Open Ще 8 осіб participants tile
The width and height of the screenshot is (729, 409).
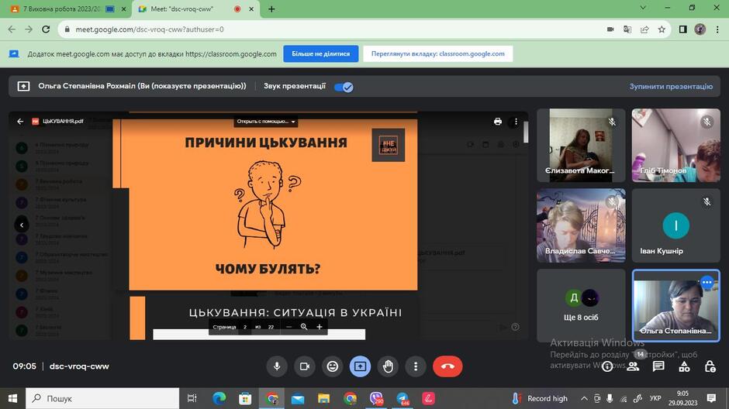(581, 305)
